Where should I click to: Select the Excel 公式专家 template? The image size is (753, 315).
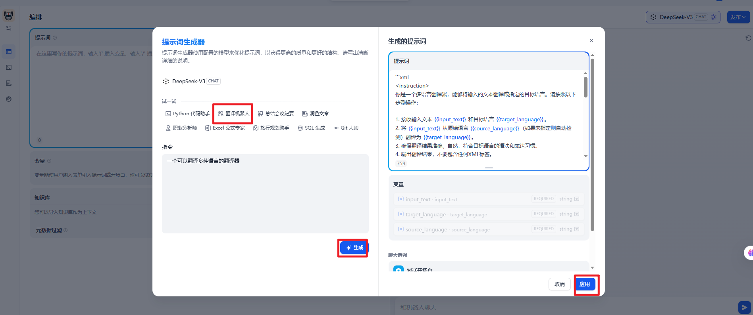225,128
